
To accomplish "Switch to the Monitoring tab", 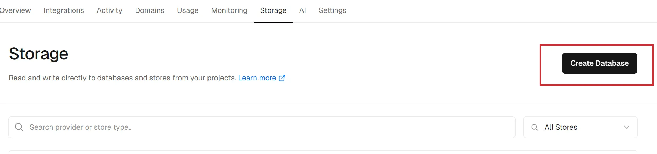I will (x=229, y=10).
